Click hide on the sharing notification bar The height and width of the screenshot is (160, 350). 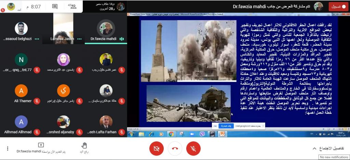click(215, 126)
